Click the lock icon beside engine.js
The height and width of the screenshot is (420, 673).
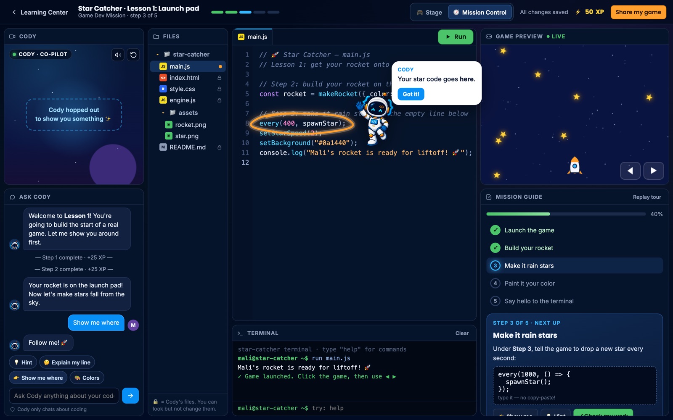(219, 100)
